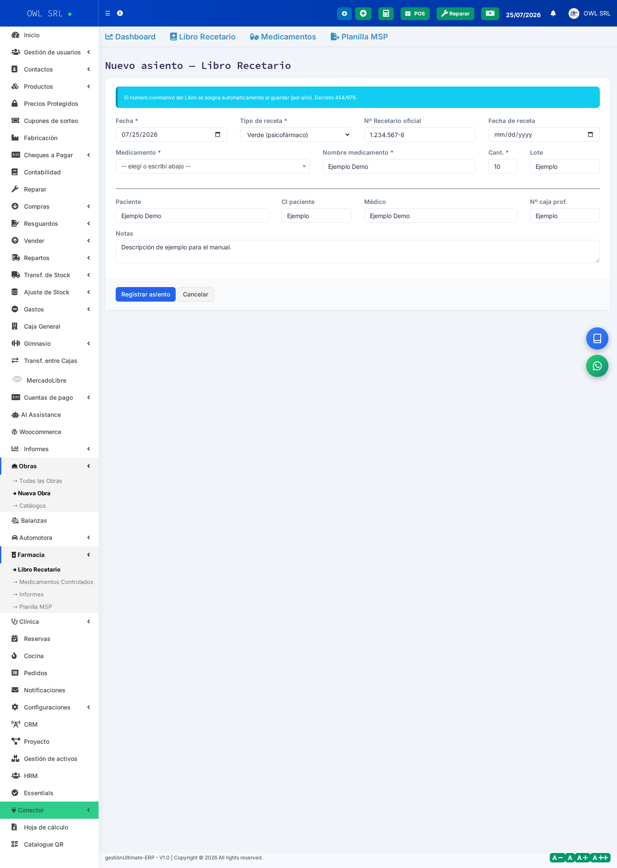
Task: Switch to the Medicamentos tab
Action: [283, 37]
